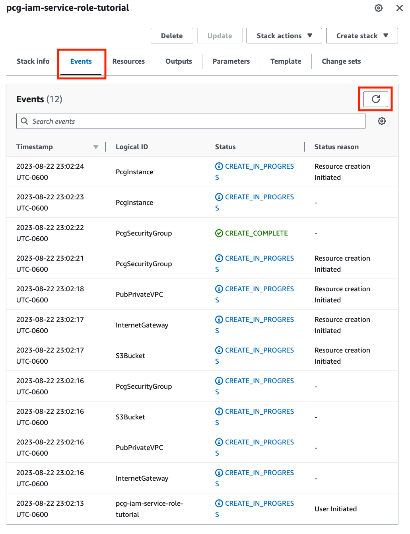
Task: Click info icon for PcgSecurityGroup 23:02:16 status
Action: [x=219, y=381]
